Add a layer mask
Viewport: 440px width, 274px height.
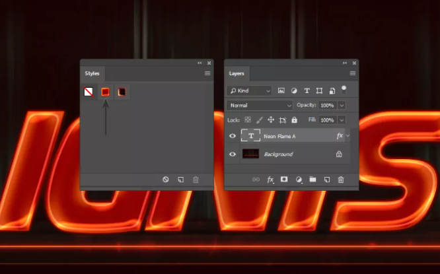pos(284,179)
